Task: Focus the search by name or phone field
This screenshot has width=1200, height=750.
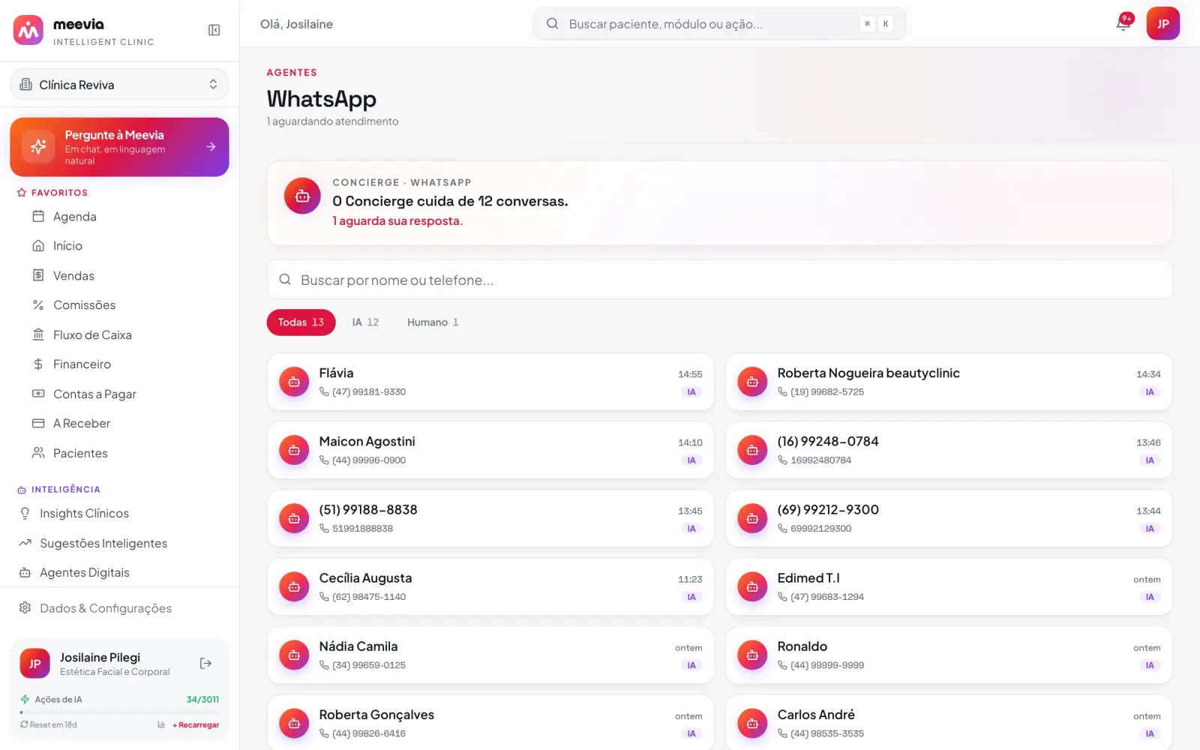Action: [719, 280]
